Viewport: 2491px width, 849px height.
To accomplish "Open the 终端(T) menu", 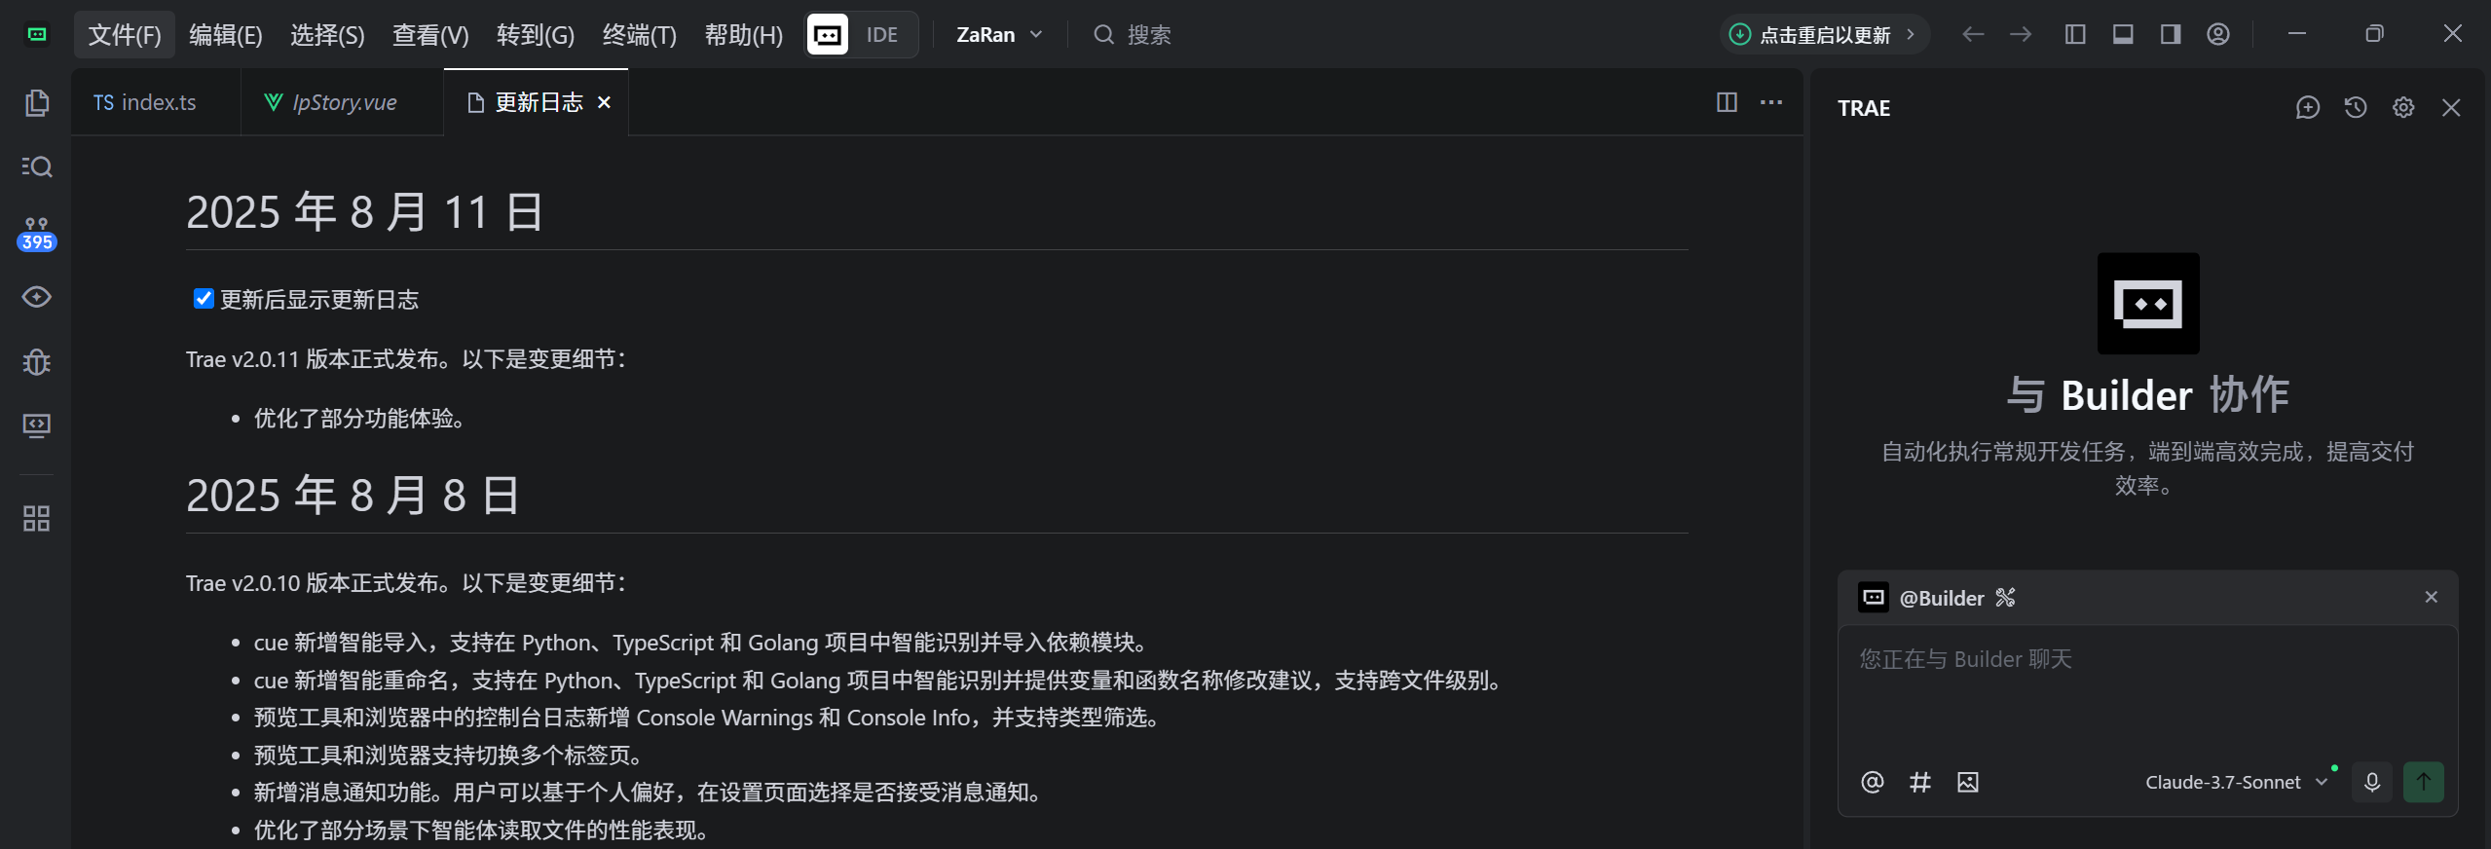I will click(640, 35).
